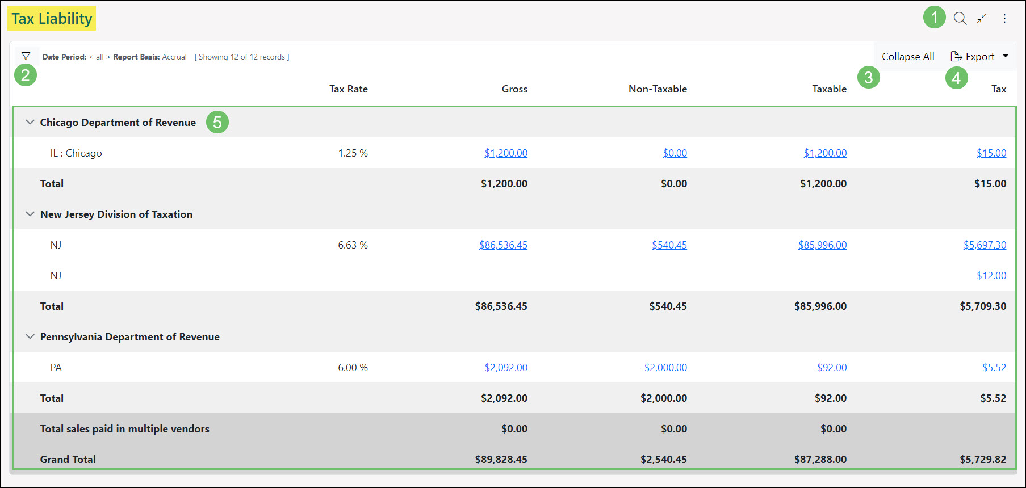This screenshot has height=488, width=1026.
Task: Click the Tax Liability report title
Action: pyautogui.click(x=52, y=18)
